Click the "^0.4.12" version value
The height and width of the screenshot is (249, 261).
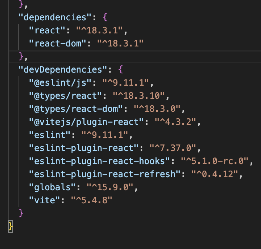[x=215, y=174]
